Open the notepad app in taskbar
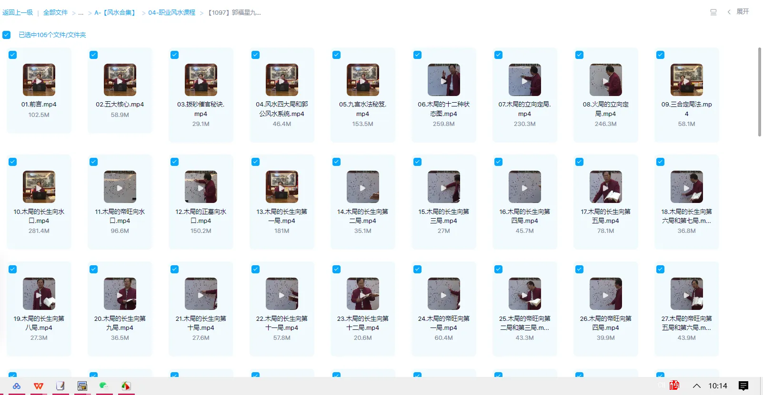The image size is (763, 395). click(x=60, y=386)
